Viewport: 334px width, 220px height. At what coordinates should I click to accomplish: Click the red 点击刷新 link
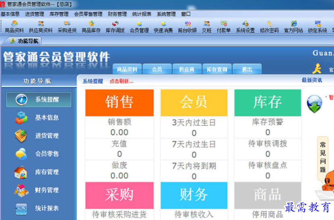click(121, 81)
